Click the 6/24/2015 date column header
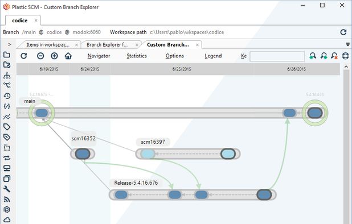 90,69
